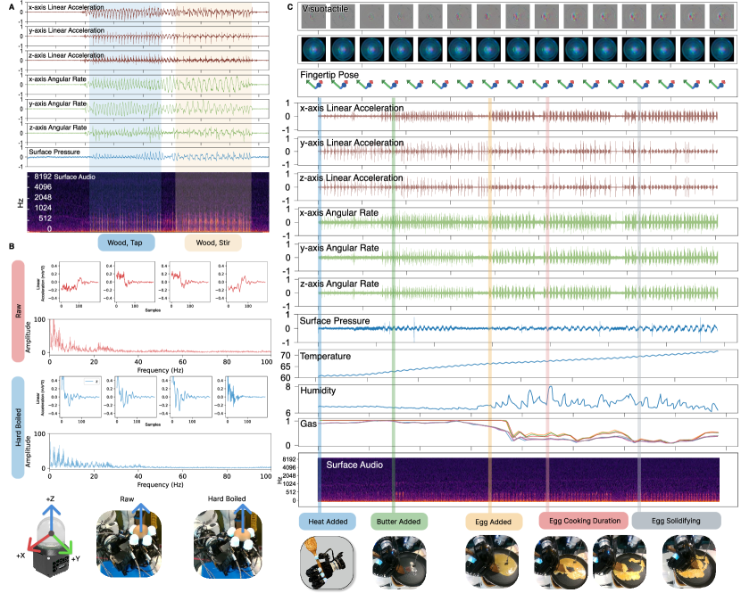Screen dimensions: 741x593
Task: Select the "Butter Added" green label box
Action: point(399,522)
